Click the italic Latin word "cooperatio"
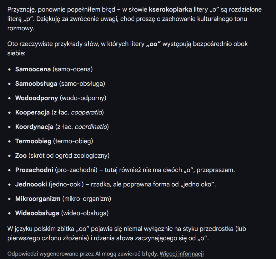 point(87,112)
